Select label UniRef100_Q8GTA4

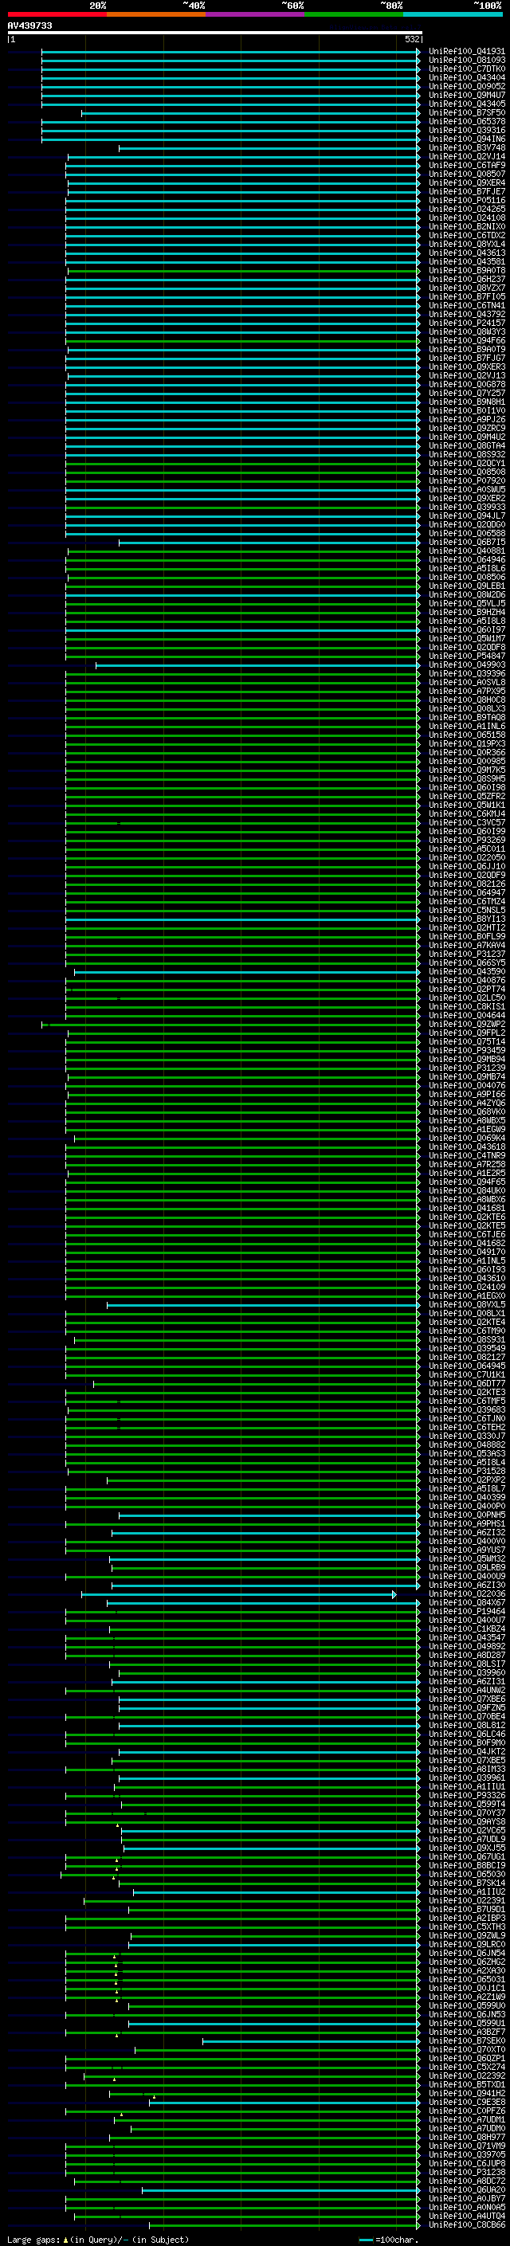[466, 445]
